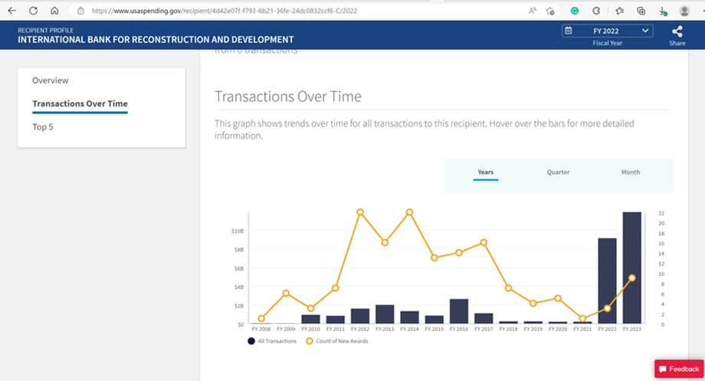Screen dimensions: 705x381
Task: Click the All Transactions legend swatch
Action: 251,341
